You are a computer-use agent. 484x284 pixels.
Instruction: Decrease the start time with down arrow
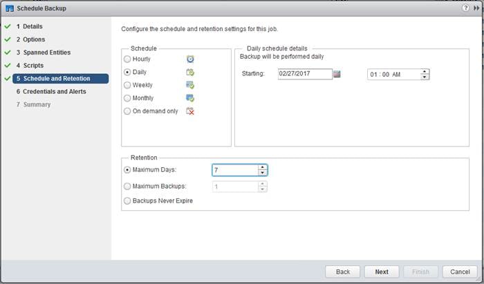[425, 77]
